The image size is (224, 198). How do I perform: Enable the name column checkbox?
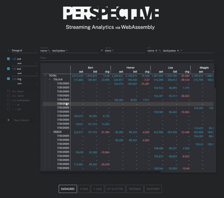tap(8, 95)
